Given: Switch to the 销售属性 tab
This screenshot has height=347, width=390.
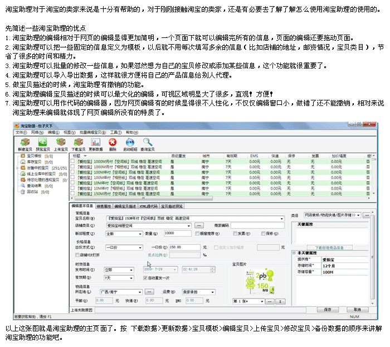Looking at the screenshot, I should [104, 206].
